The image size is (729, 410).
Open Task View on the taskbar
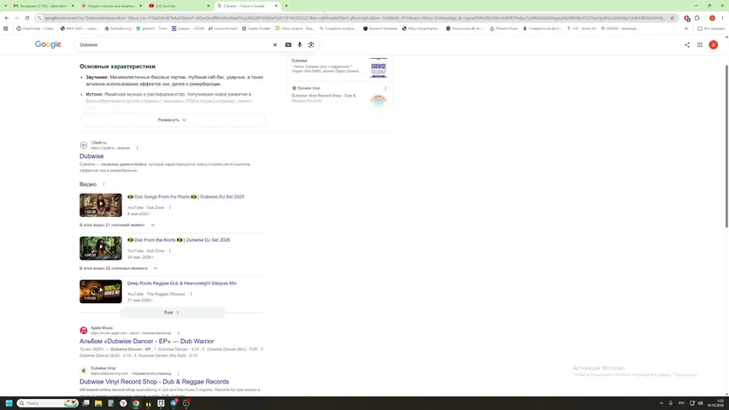pos(85,403)
